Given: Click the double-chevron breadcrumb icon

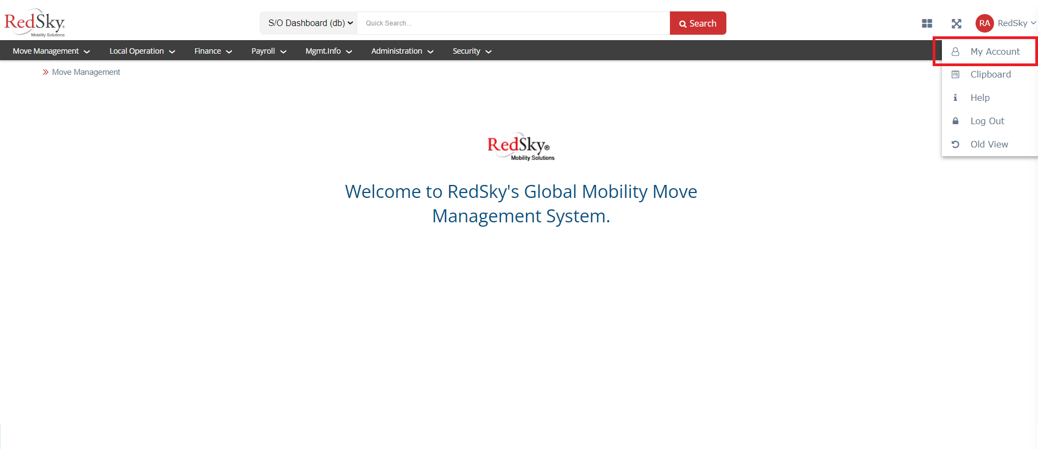Looking at the screenshot, I should pyautogui.click(x=46, y=72).
